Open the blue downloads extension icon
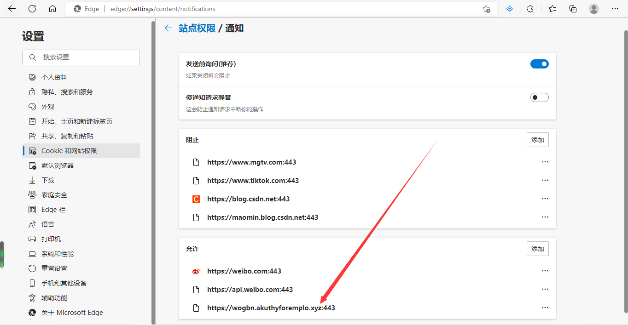 point(510,9)
